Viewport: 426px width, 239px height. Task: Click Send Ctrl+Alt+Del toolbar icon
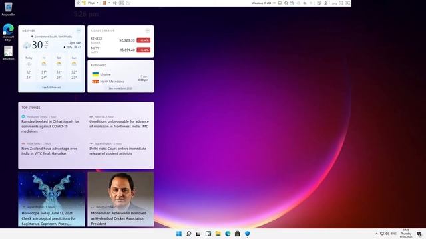(115, 3)
